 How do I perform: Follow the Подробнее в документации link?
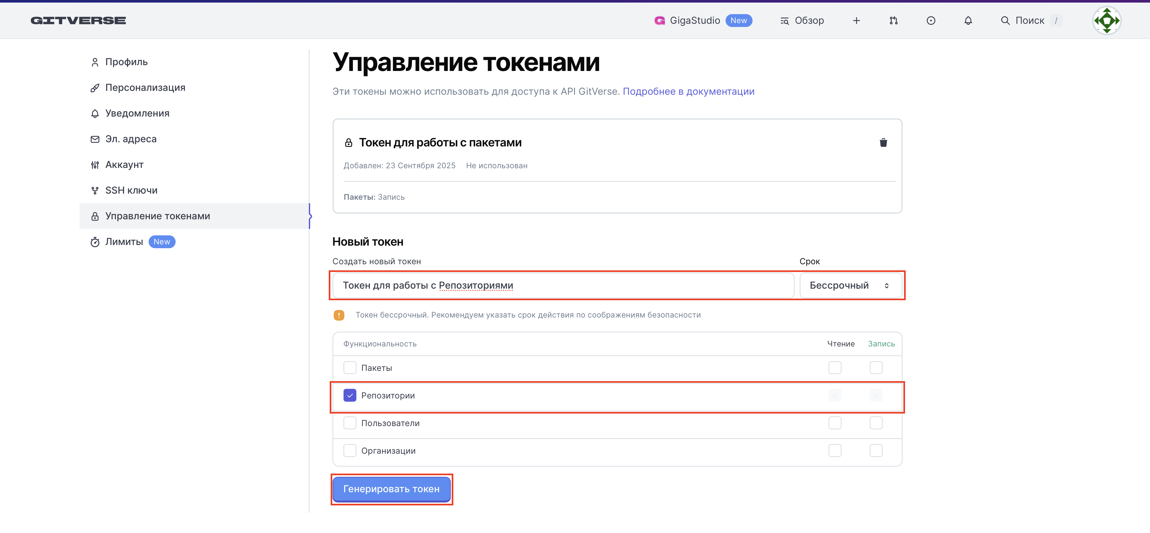(688, 92)
